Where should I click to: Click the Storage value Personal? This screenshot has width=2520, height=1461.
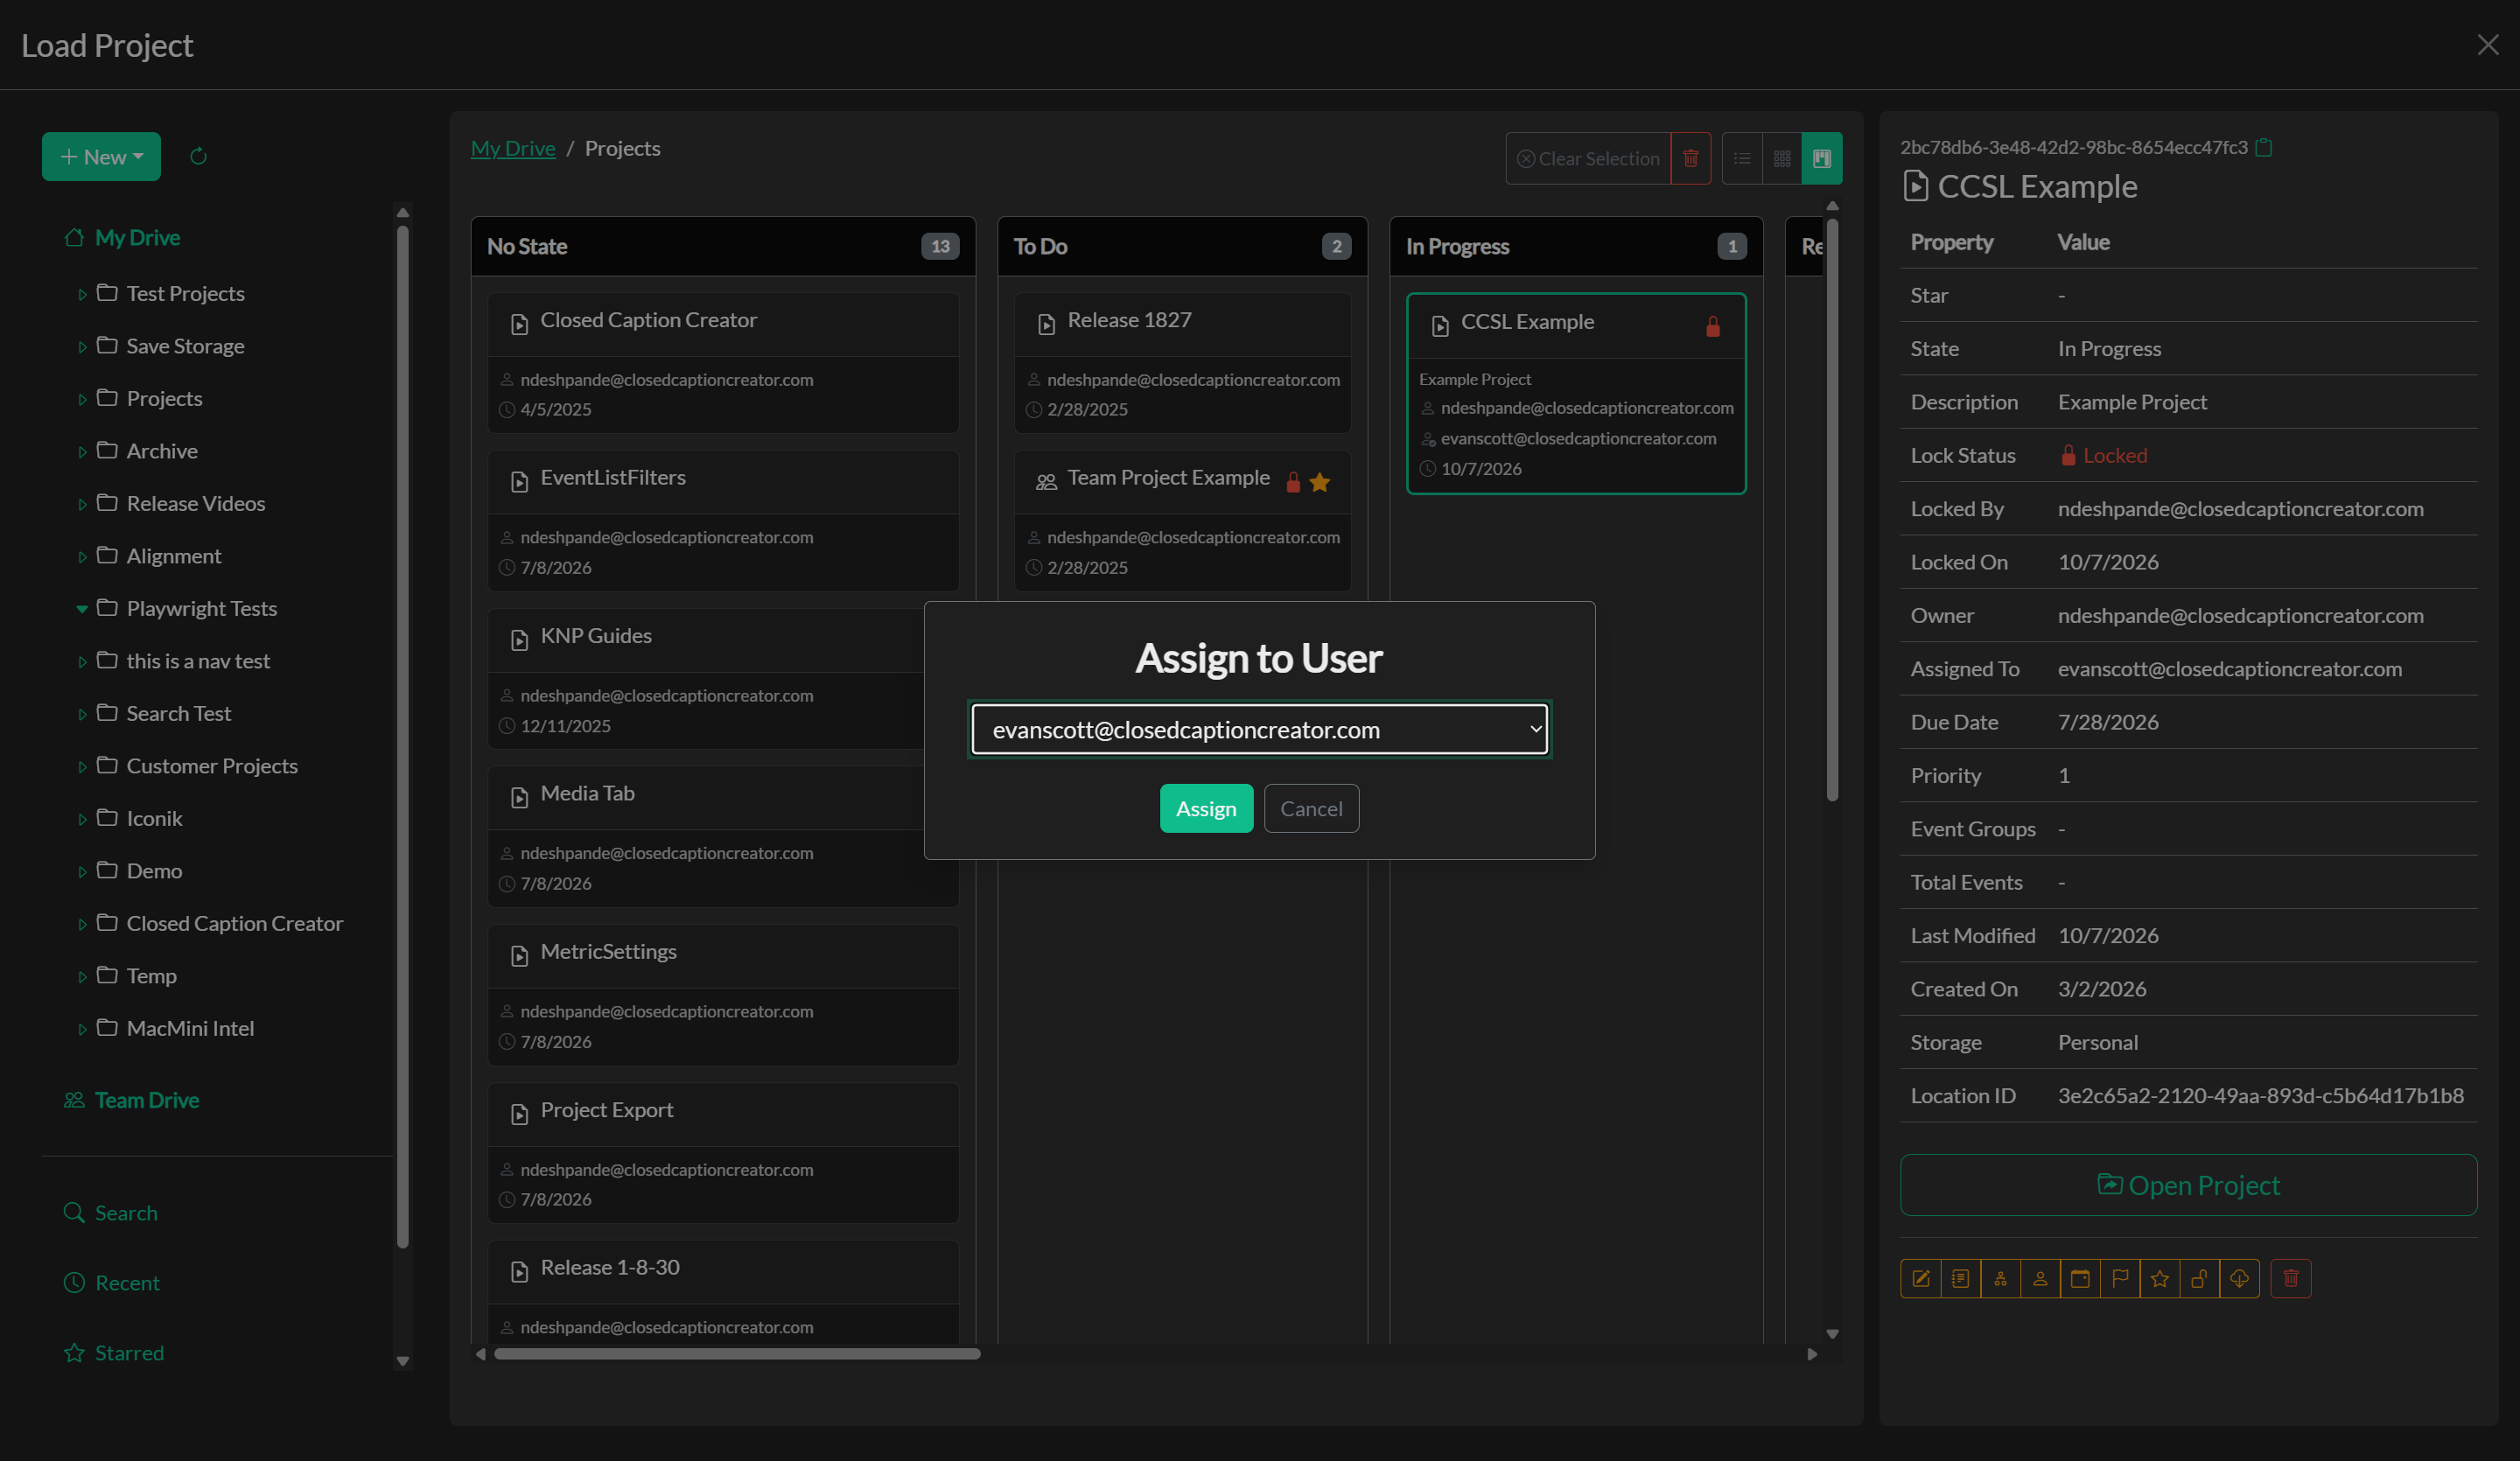(x=2098, y=1042)
